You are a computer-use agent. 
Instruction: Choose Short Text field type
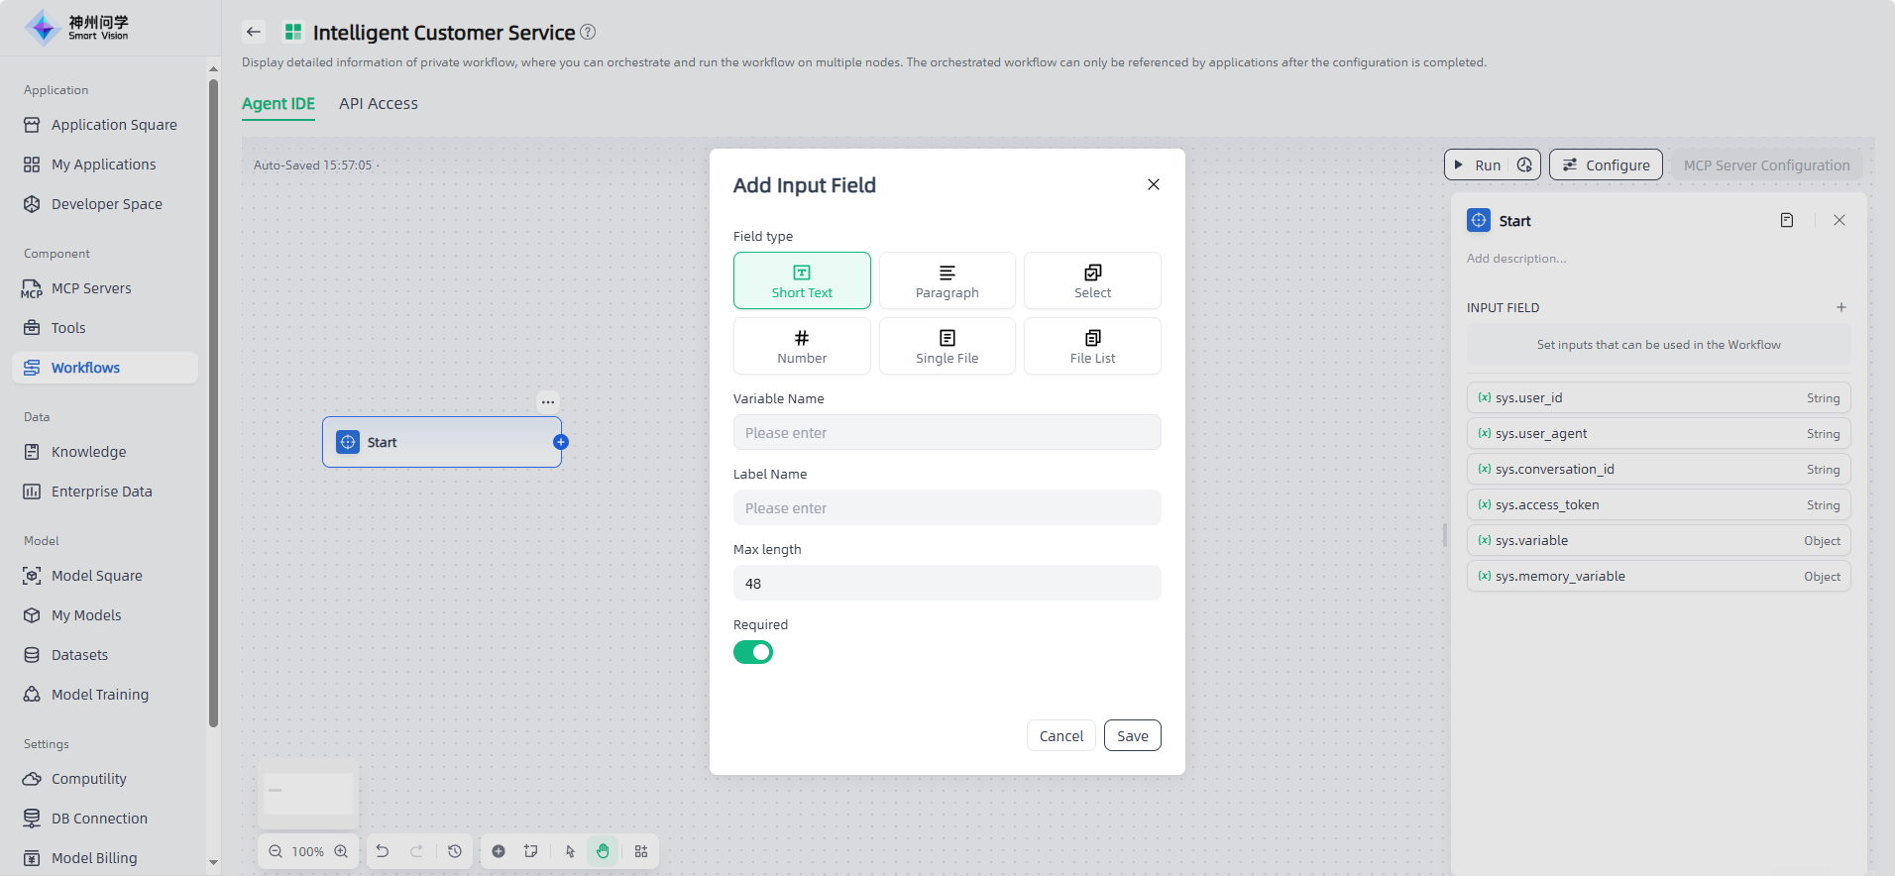click(x=802, y=280)
